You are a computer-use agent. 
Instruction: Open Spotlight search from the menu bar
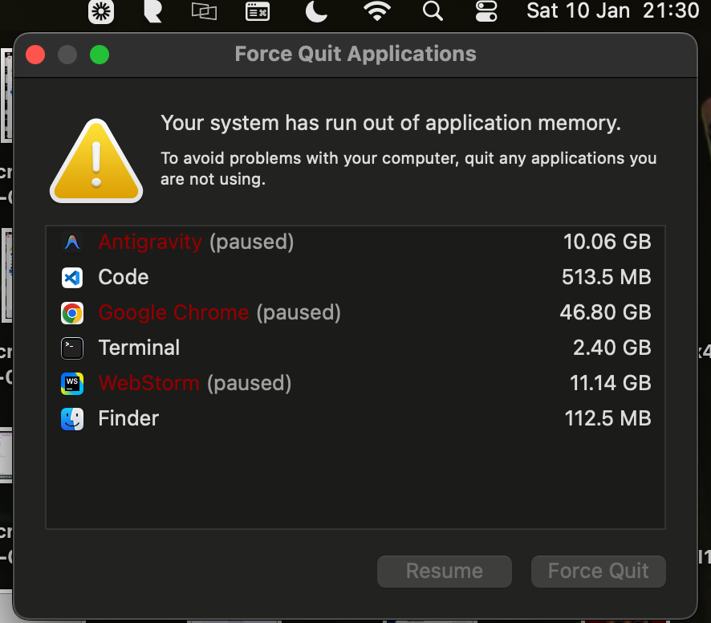click(x=433, y=12)
